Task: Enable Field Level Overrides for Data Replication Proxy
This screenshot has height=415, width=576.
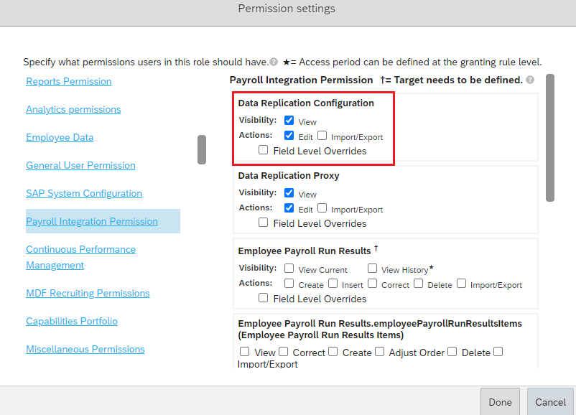Action: pyautogui.click(x=263, y=222)
